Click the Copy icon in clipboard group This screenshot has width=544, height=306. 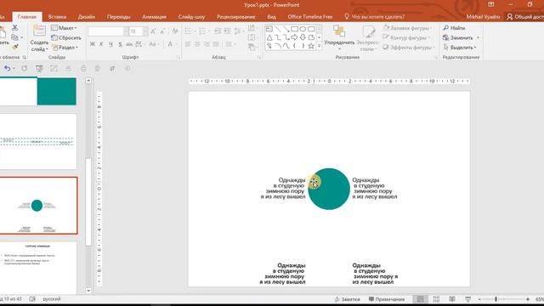click(14, 37)
